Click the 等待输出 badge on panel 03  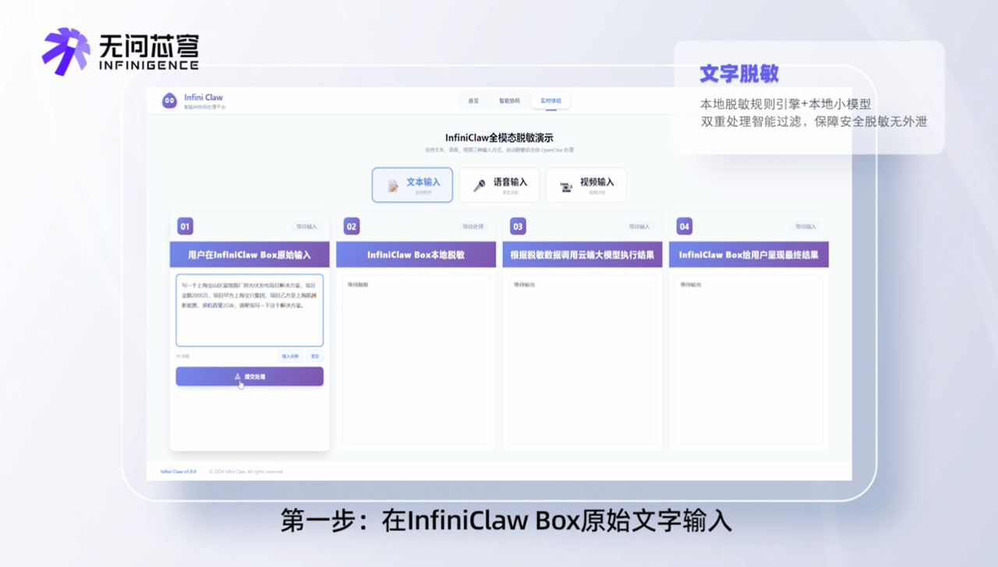tap(641, 226)
